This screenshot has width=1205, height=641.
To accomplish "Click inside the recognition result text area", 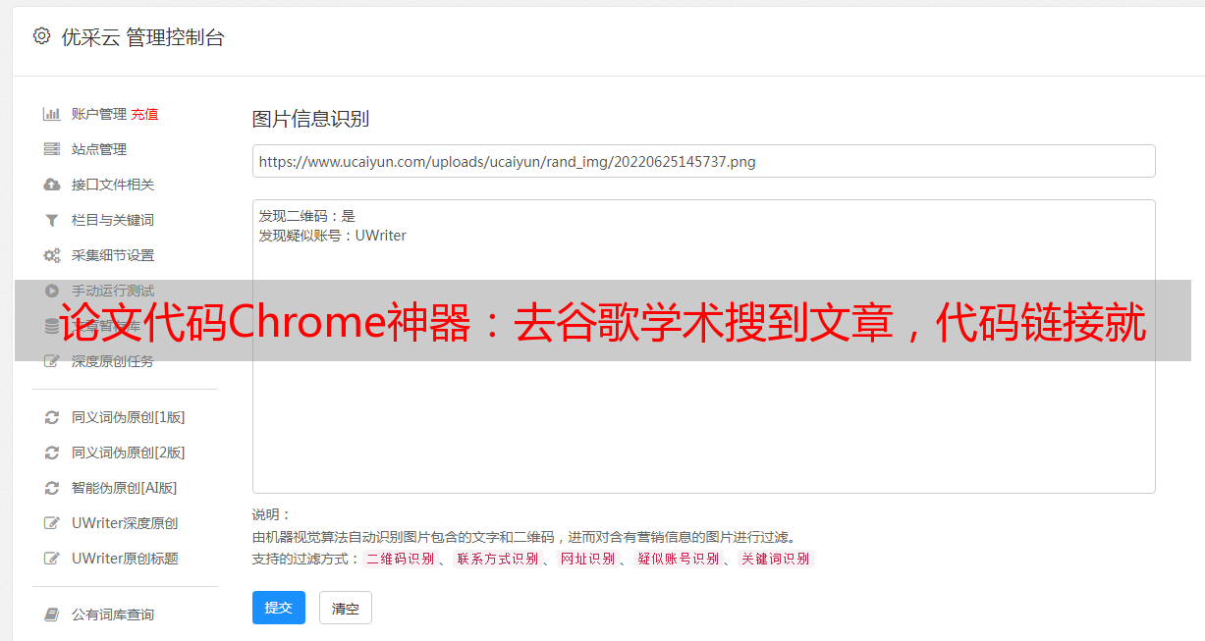I will (703, 347).
